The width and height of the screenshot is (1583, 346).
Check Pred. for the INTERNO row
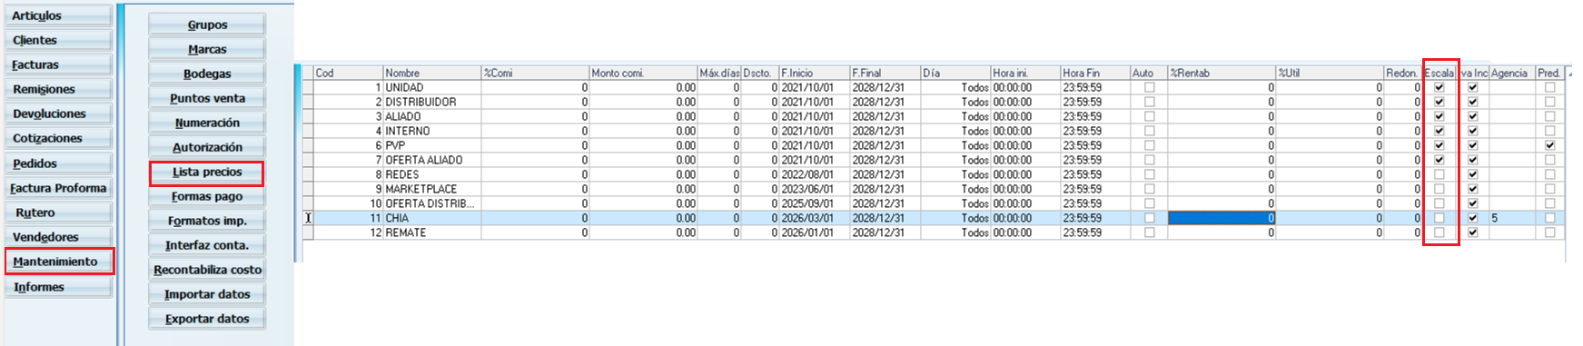[1549, 131]
